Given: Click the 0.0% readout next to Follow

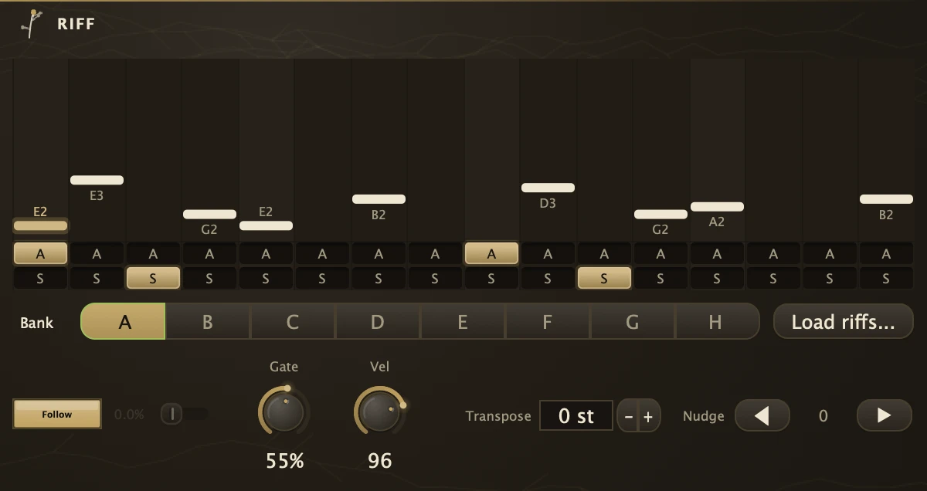Looking at the screenshot, I should pyautogui.click(x=129, y=415).
